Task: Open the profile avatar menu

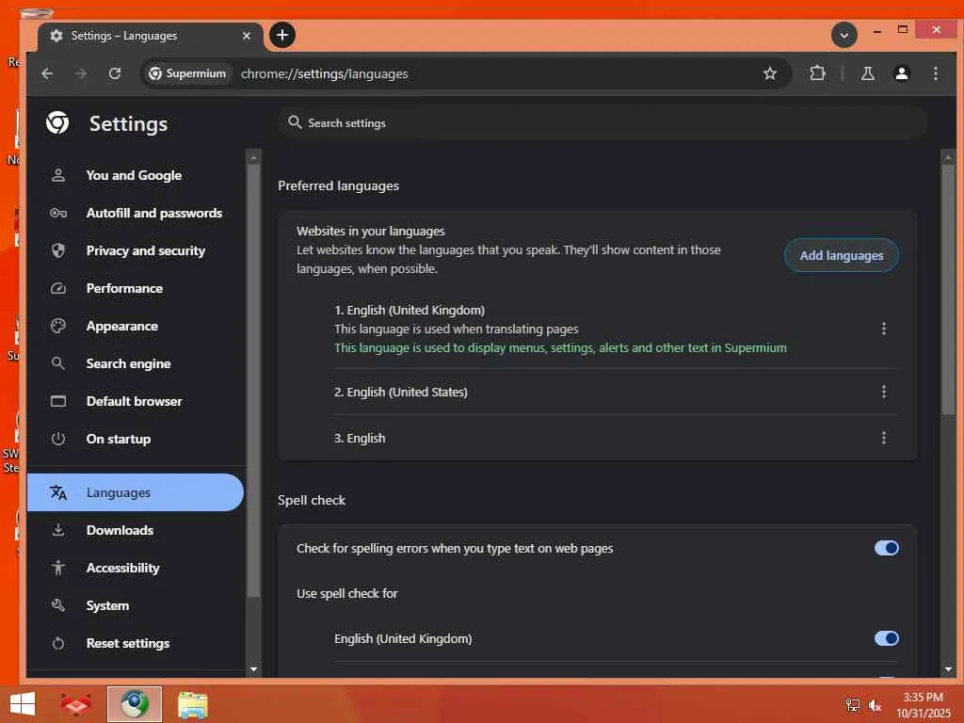Action: coord(901,73)
